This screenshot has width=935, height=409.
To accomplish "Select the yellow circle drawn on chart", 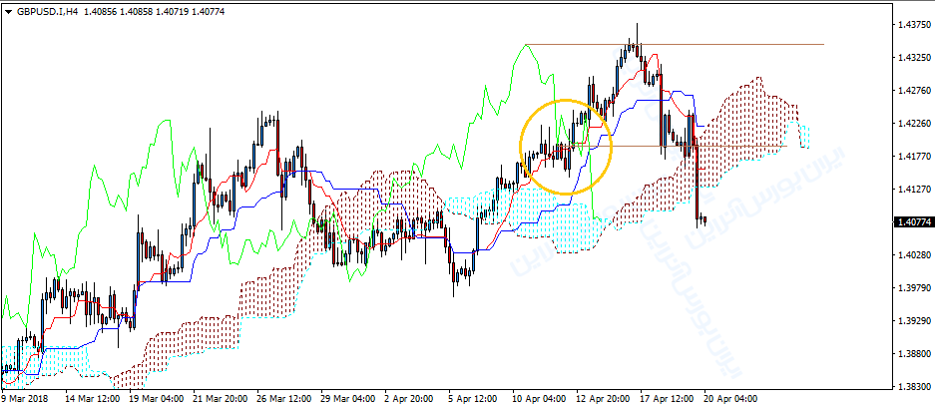I will [x=521, y=146].
